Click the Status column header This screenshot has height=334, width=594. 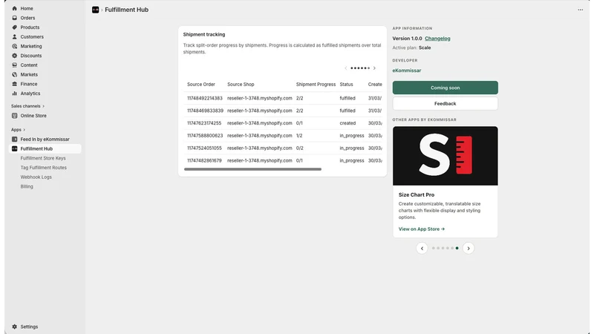click(346, 85)
